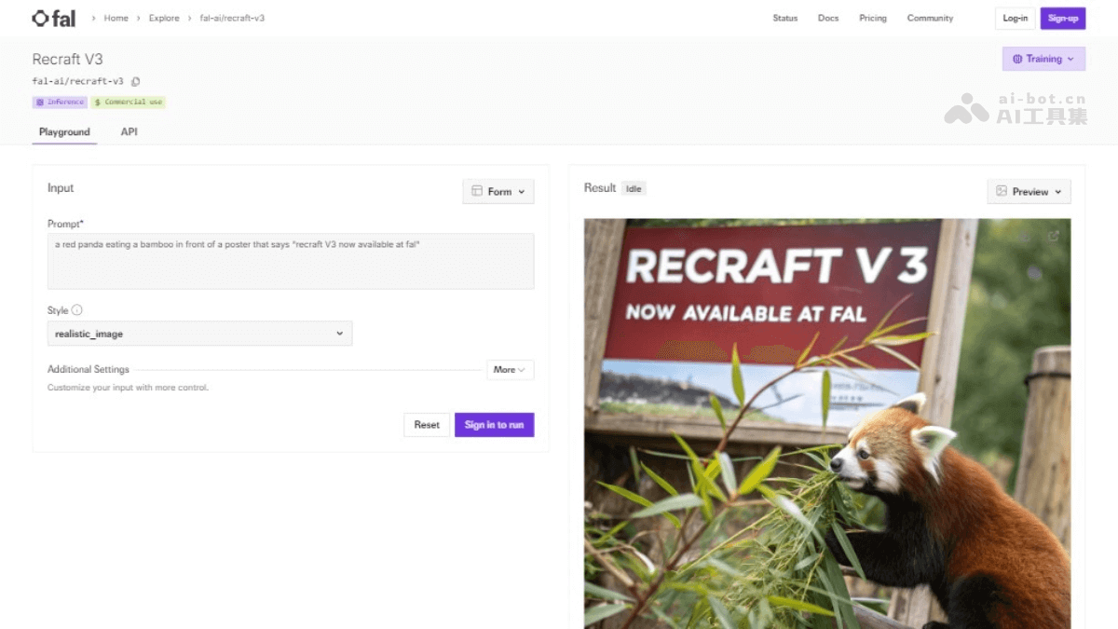1118x629 pixels.
Task: Go to the Pricing page
Action: [872, 19]
